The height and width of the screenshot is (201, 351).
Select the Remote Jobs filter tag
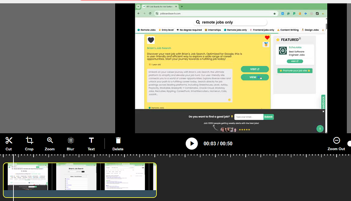[146, 30]
